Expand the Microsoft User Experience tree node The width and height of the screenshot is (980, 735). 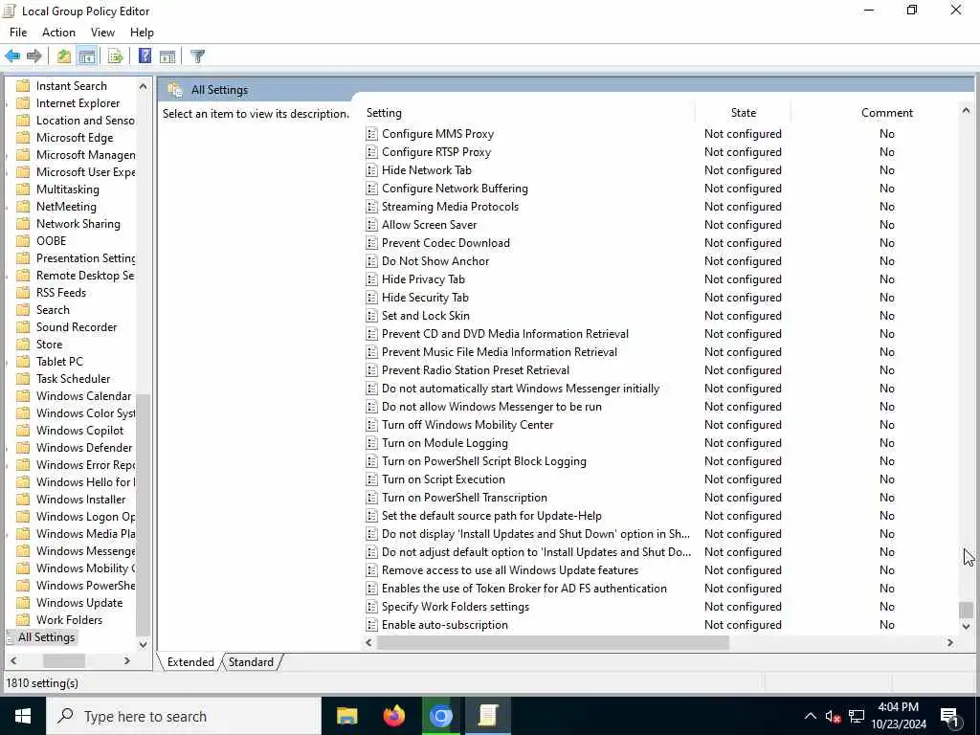8,172
